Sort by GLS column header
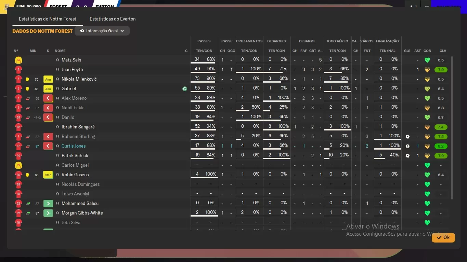This screenshot has height=262, width=467. pyautogui.click(x=407, y=51)
